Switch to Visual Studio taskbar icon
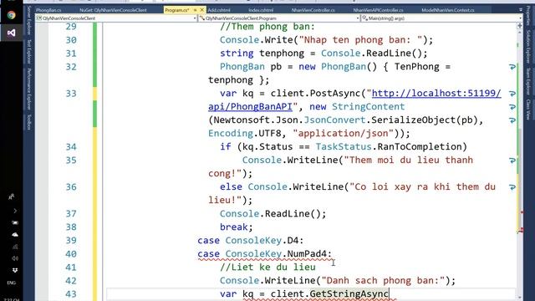 tap(11, 33)
